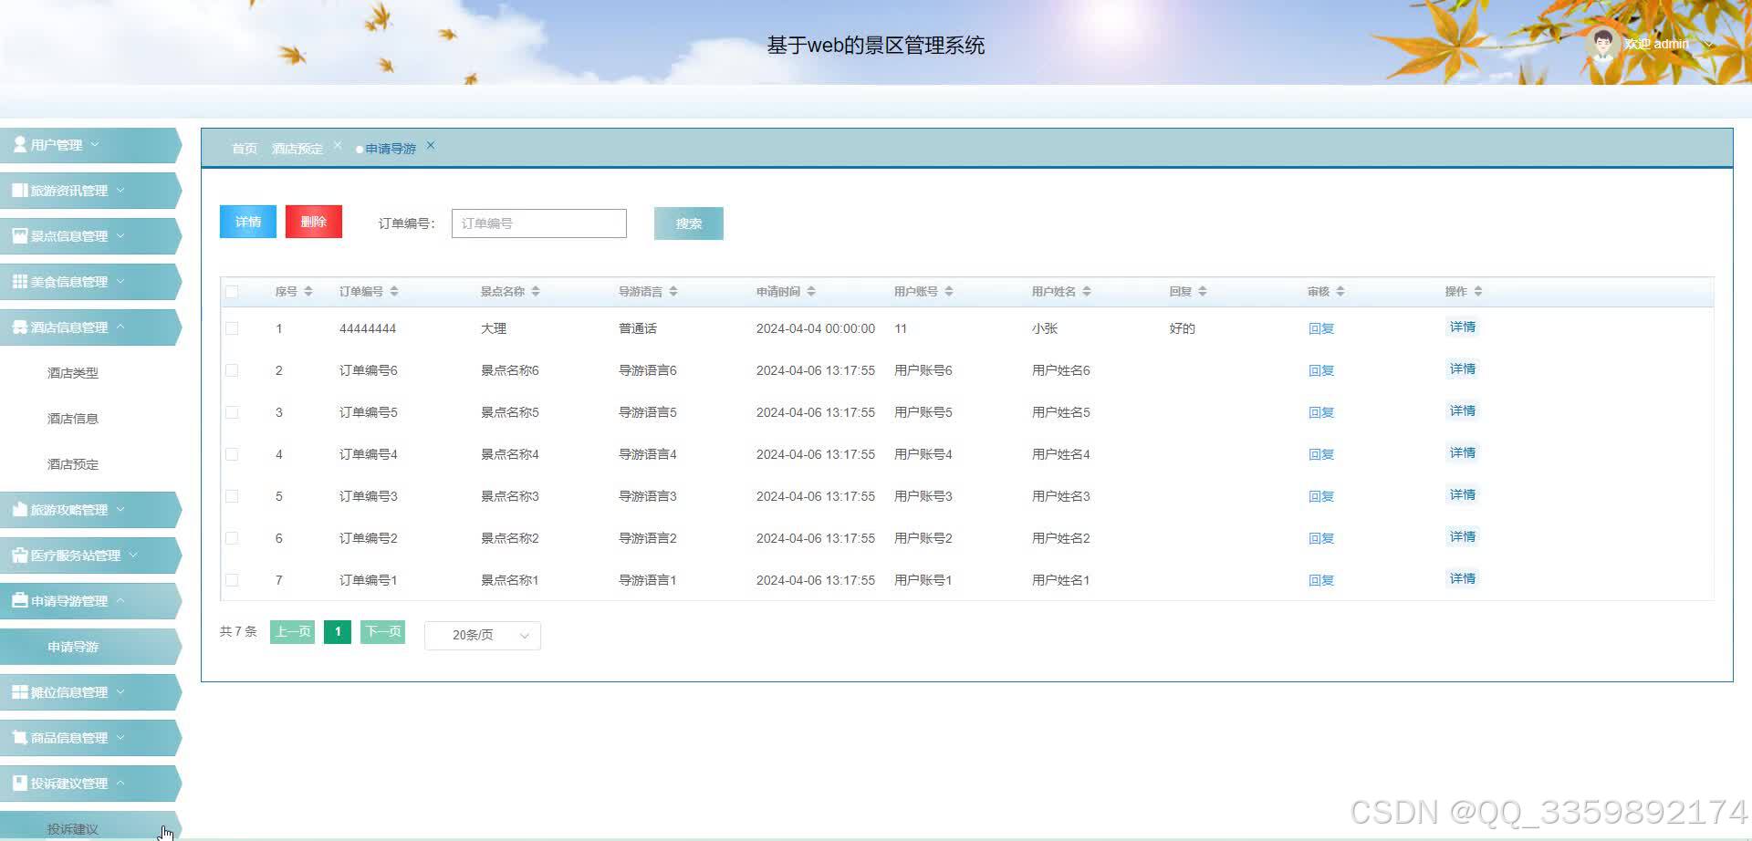Switch to the 酒店预定 tab

coord(297,149)
